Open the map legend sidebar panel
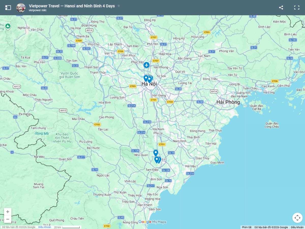This screenshot has height=229, width=305. coord(8,8)
